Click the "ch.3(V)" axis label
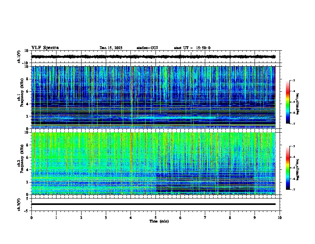Viewport: 315px width, 244px height. pyautogui.click(x=19, y=205)
